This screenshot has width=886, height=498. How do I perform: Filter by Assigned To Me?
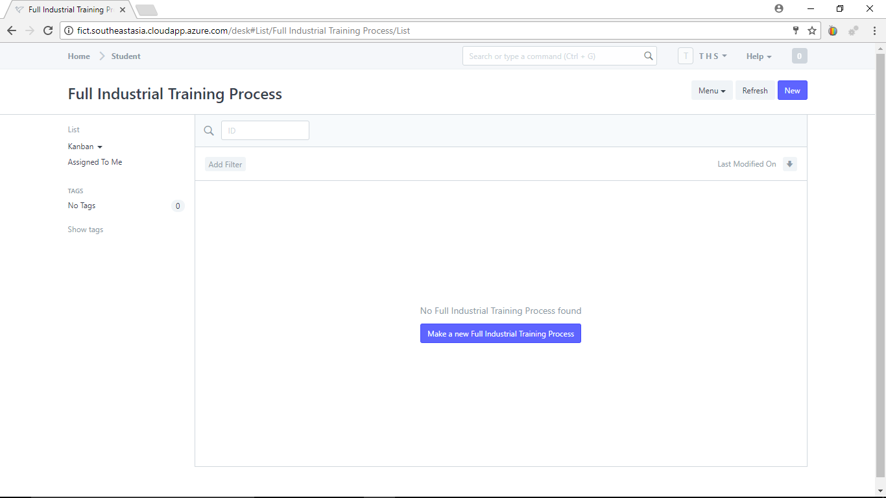95,162
